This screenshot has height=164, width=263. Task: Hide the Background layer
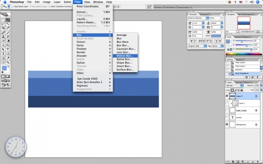[227, 125]
